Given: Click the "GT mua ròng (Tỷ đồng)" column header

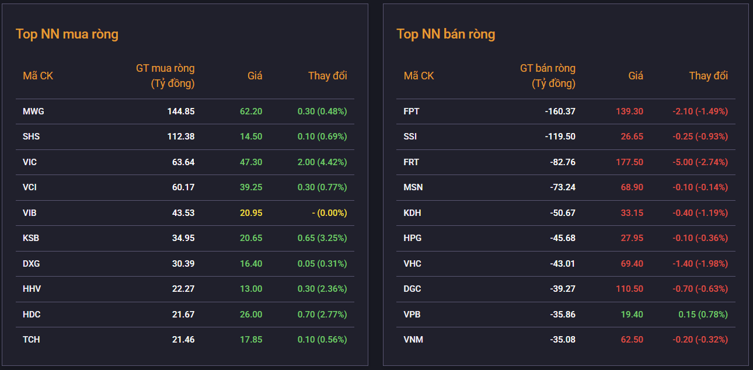Looking at the screenshot, I should (x=165, y=76).
